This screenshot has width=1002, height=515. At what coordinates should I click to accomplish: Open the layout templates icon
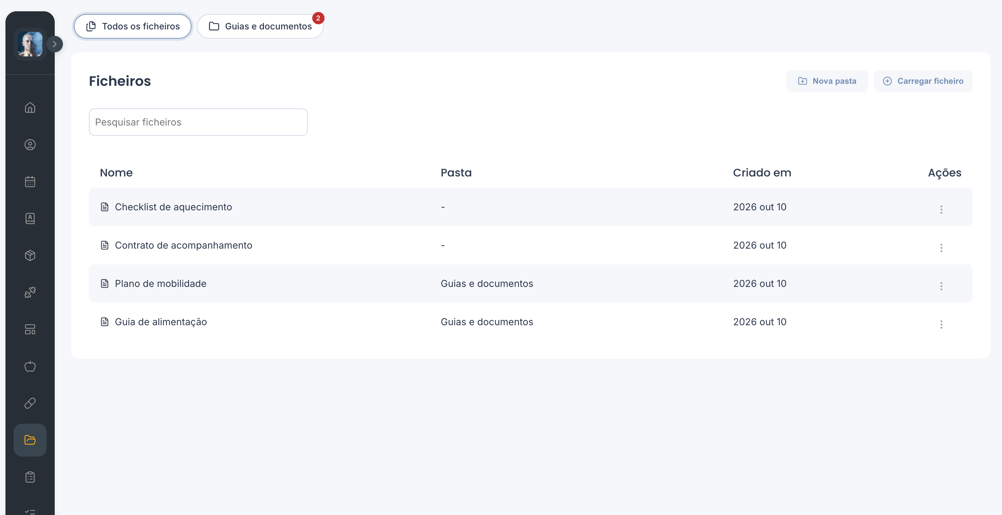click(x=30, y=329)
